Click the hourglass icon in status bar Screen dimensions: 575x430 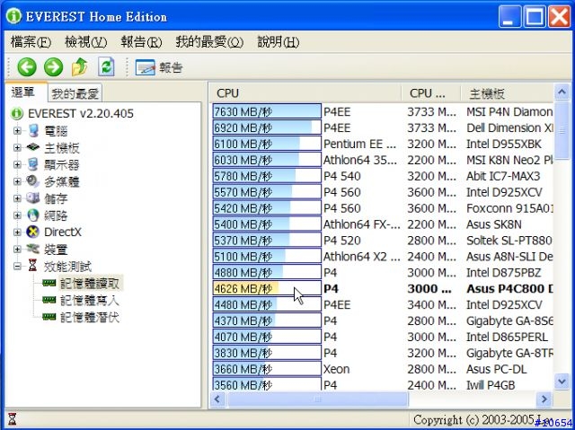click(13, 419)
